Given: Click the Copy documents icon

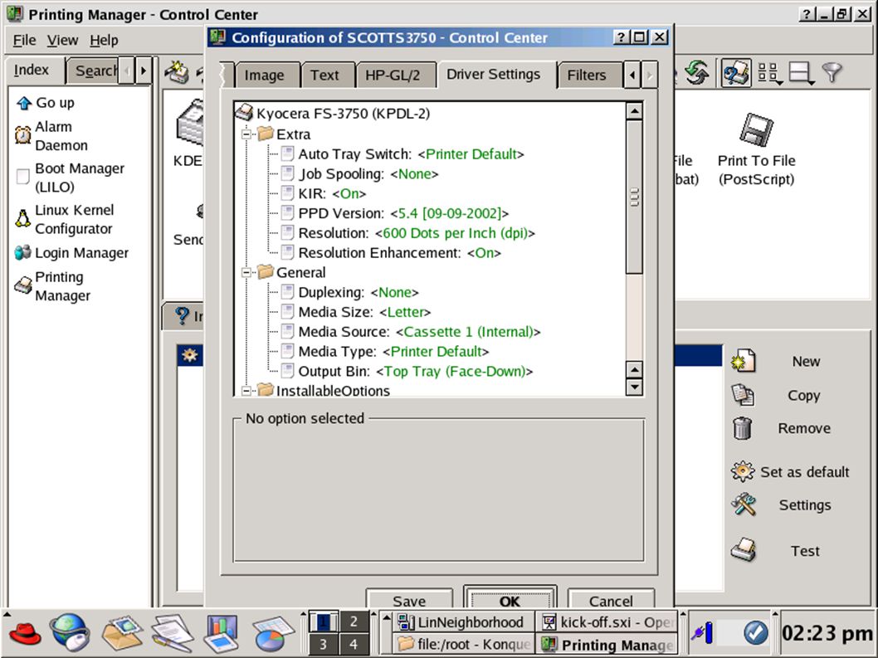Looking at the screenshot, I should point(743,395).
